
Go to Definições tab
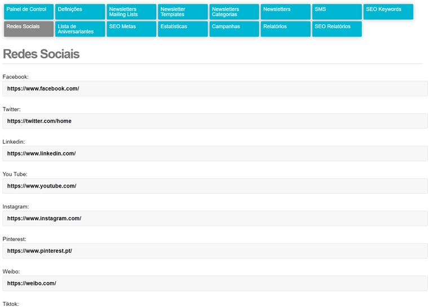(80, 12)
